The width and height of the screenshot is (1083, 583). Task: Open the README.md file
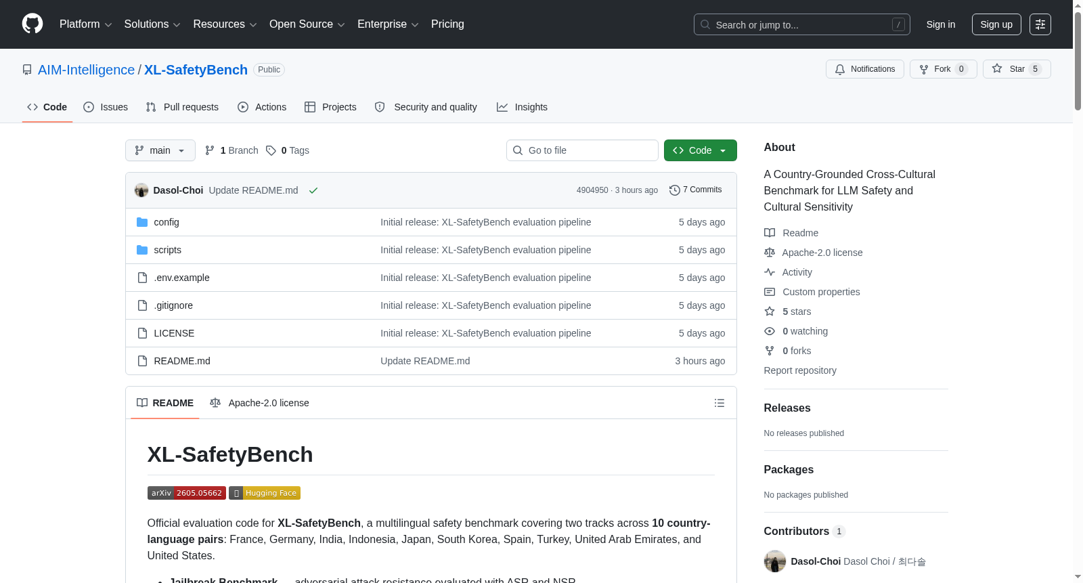point(182,361)
